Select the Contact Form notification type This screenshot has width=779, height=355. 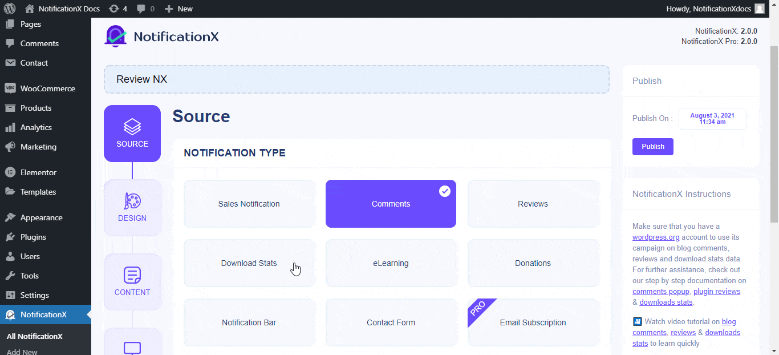pyautogui.click(x=391, y=322)
